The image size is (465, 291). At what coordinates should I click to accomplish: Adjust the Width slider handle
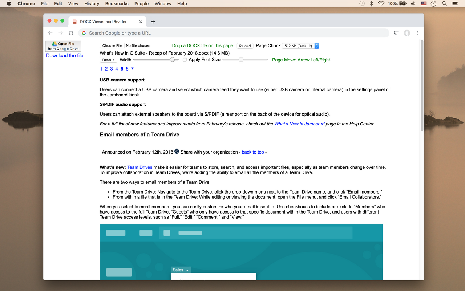tap(172, 59)
